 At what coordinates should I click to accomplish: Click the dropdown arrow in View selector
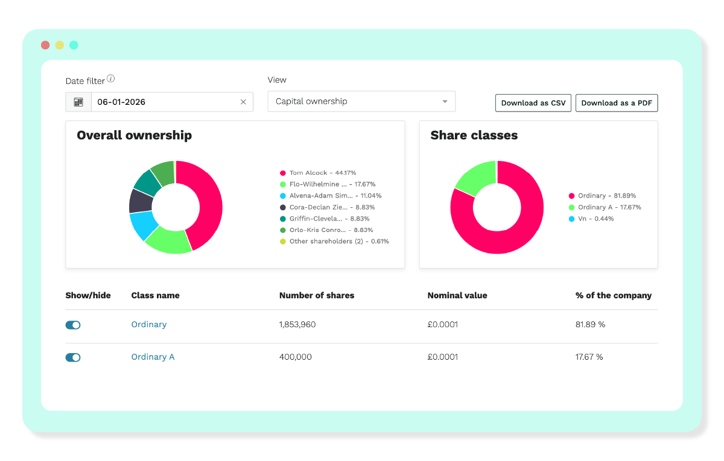coord(445,102)
